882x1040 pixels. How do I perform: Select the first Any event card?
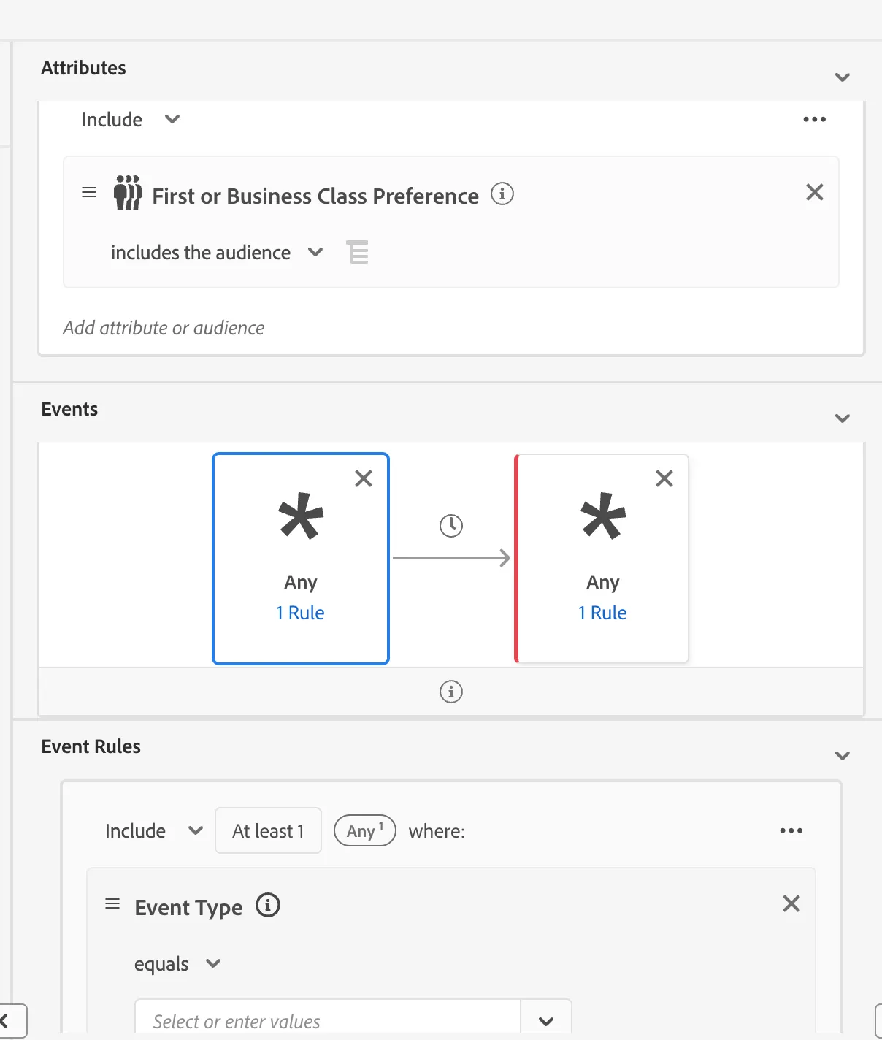[301, 559]
